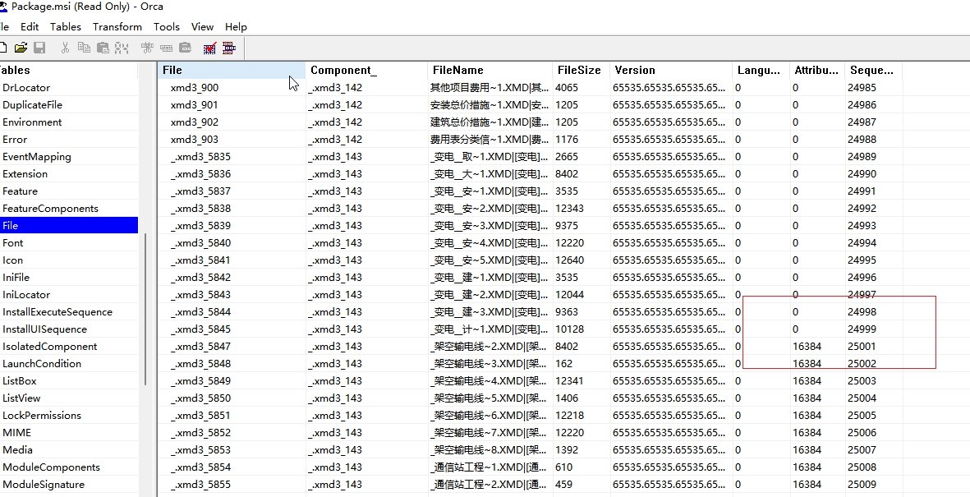
Task: Click the scissors Cut icon
Action: click(x=66, y=48)
